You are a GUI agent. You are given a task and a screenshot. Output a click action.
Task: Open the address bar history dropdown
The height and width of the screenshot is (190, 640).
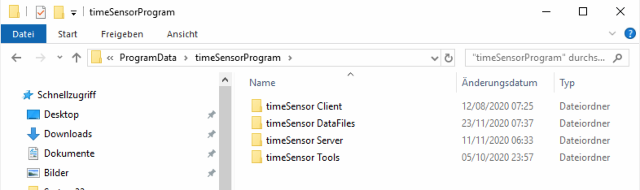point(435,58)
